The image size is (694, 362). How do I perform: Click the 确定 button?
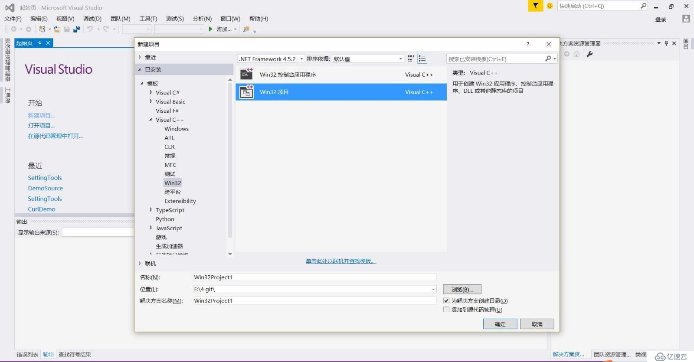coord(500,324)
